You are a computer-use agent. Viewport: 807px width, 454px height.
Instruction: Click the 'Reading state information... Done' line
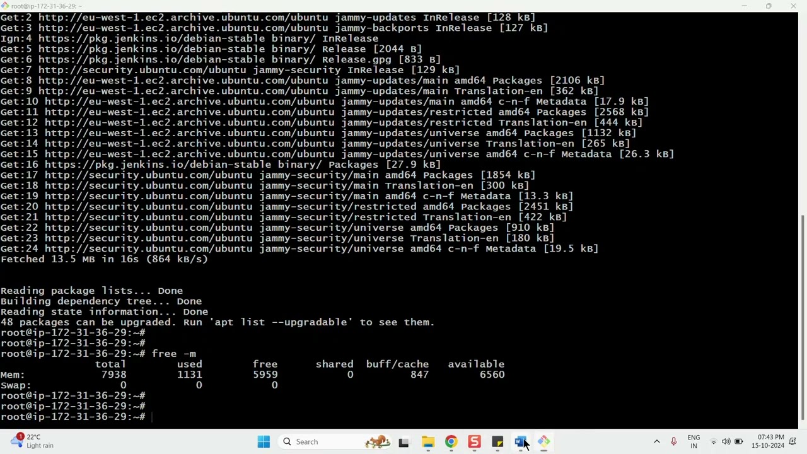[104, 311]
